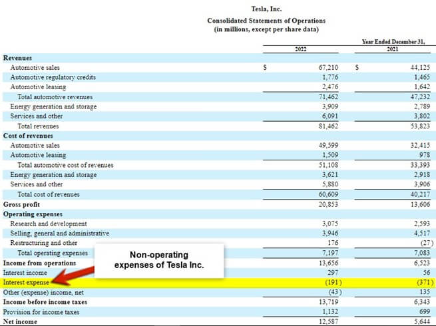Select the 3,621 energy cost value
Viewport: 436px width, 326px height.
(330, 175)
